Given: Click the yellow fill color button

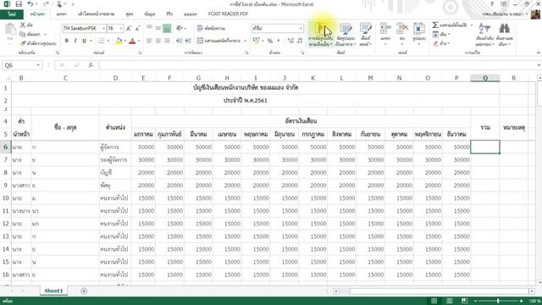Looking at the screenshot, I should point(119,41).
